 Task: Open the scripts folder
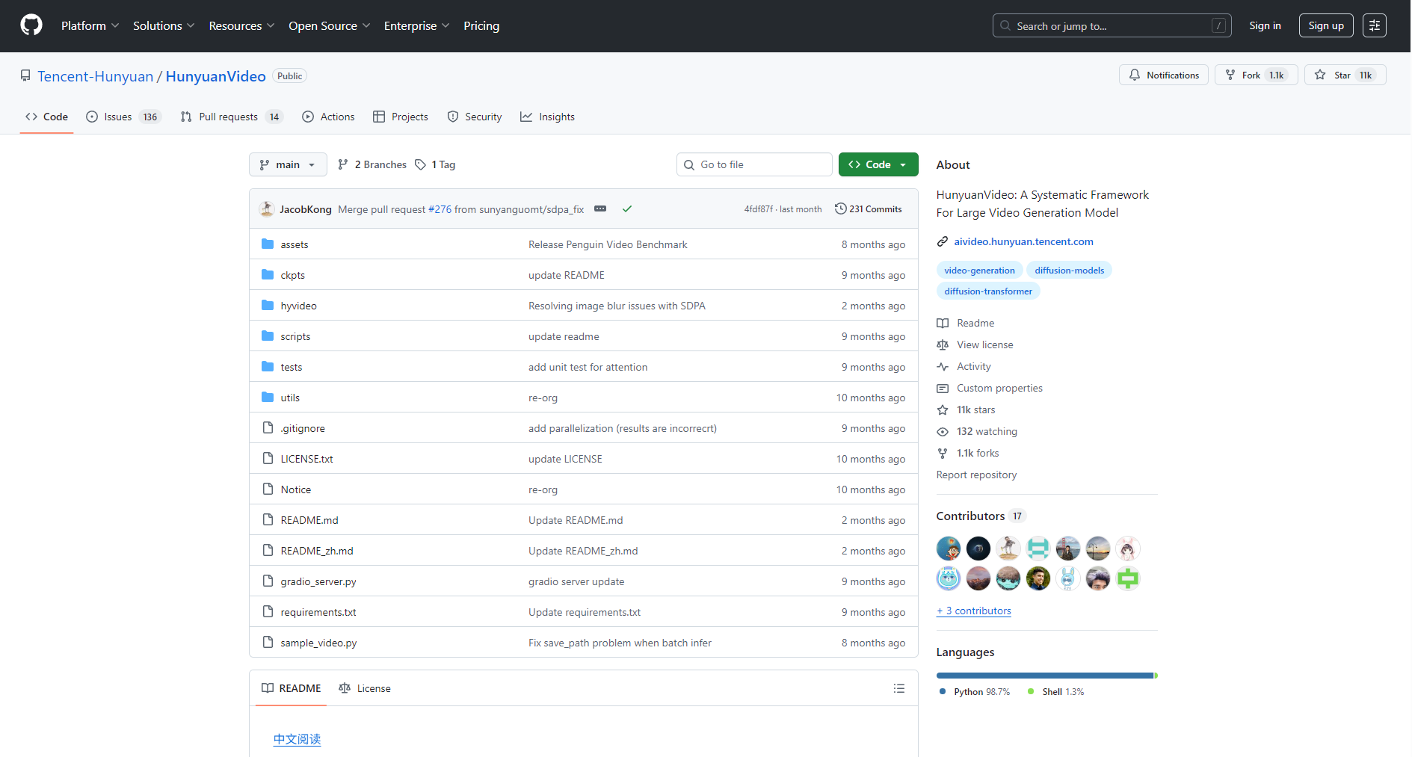click(x=295, y=336)
